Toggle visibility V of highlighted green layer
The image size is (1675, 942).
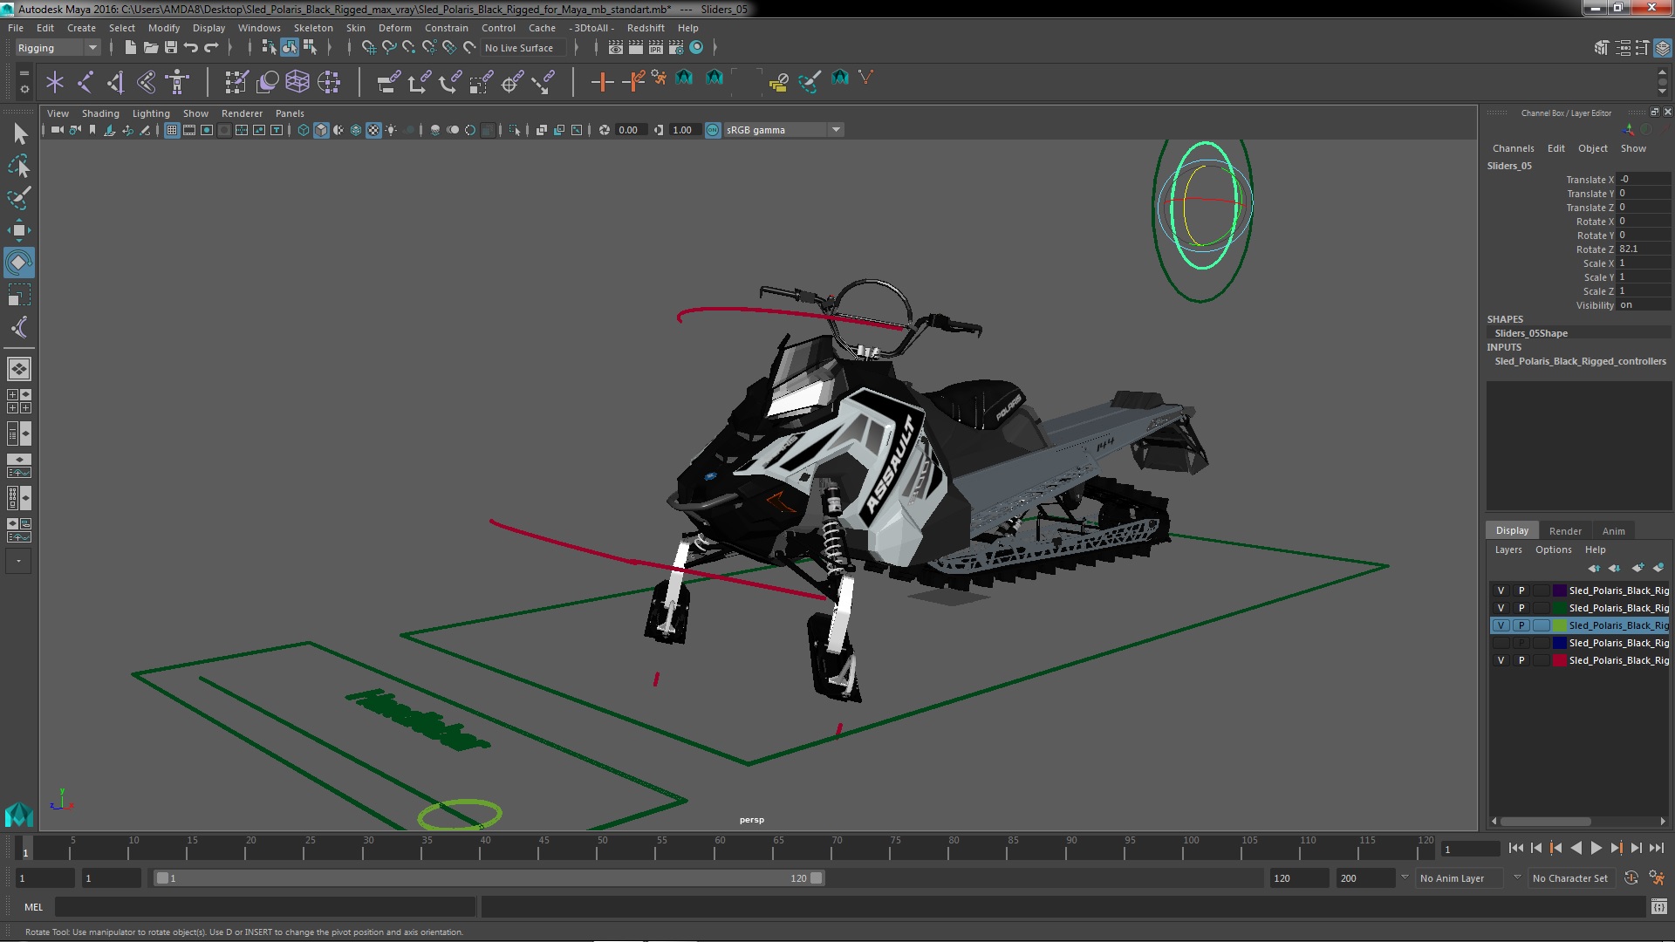[1501, 625]
